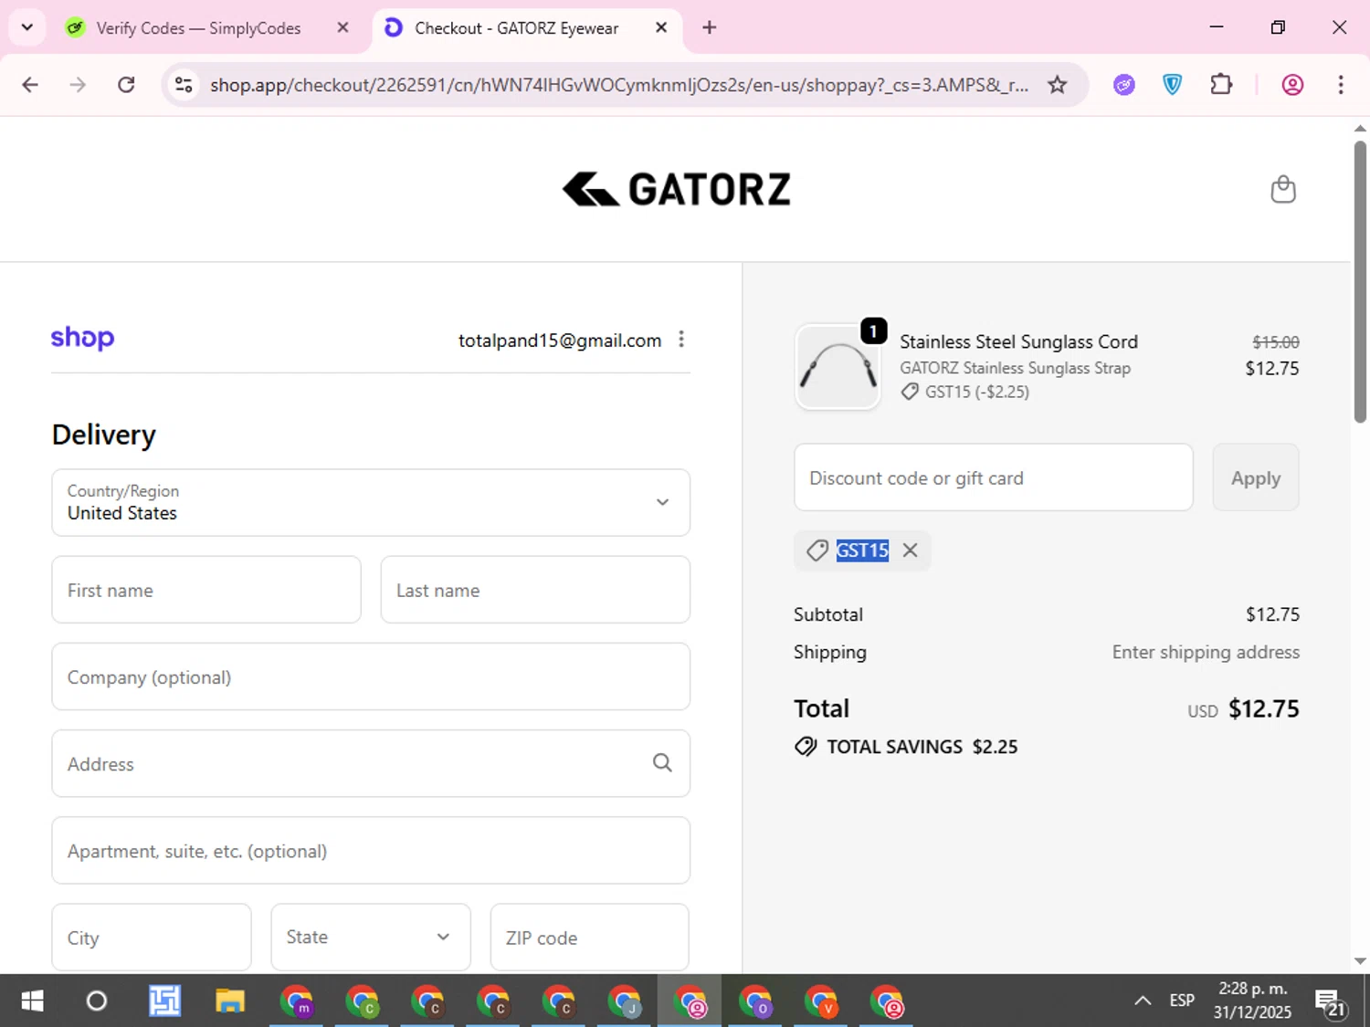This screenshot has width=1370, height=1027.
Task: Open the shopping bag cart icon
Action: point(1283,189)
